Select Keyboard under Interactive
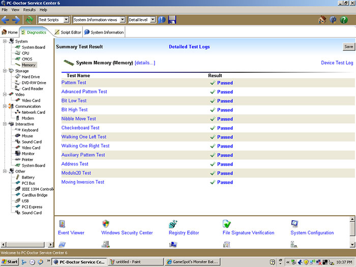356x267 pixels. [29, 130]
